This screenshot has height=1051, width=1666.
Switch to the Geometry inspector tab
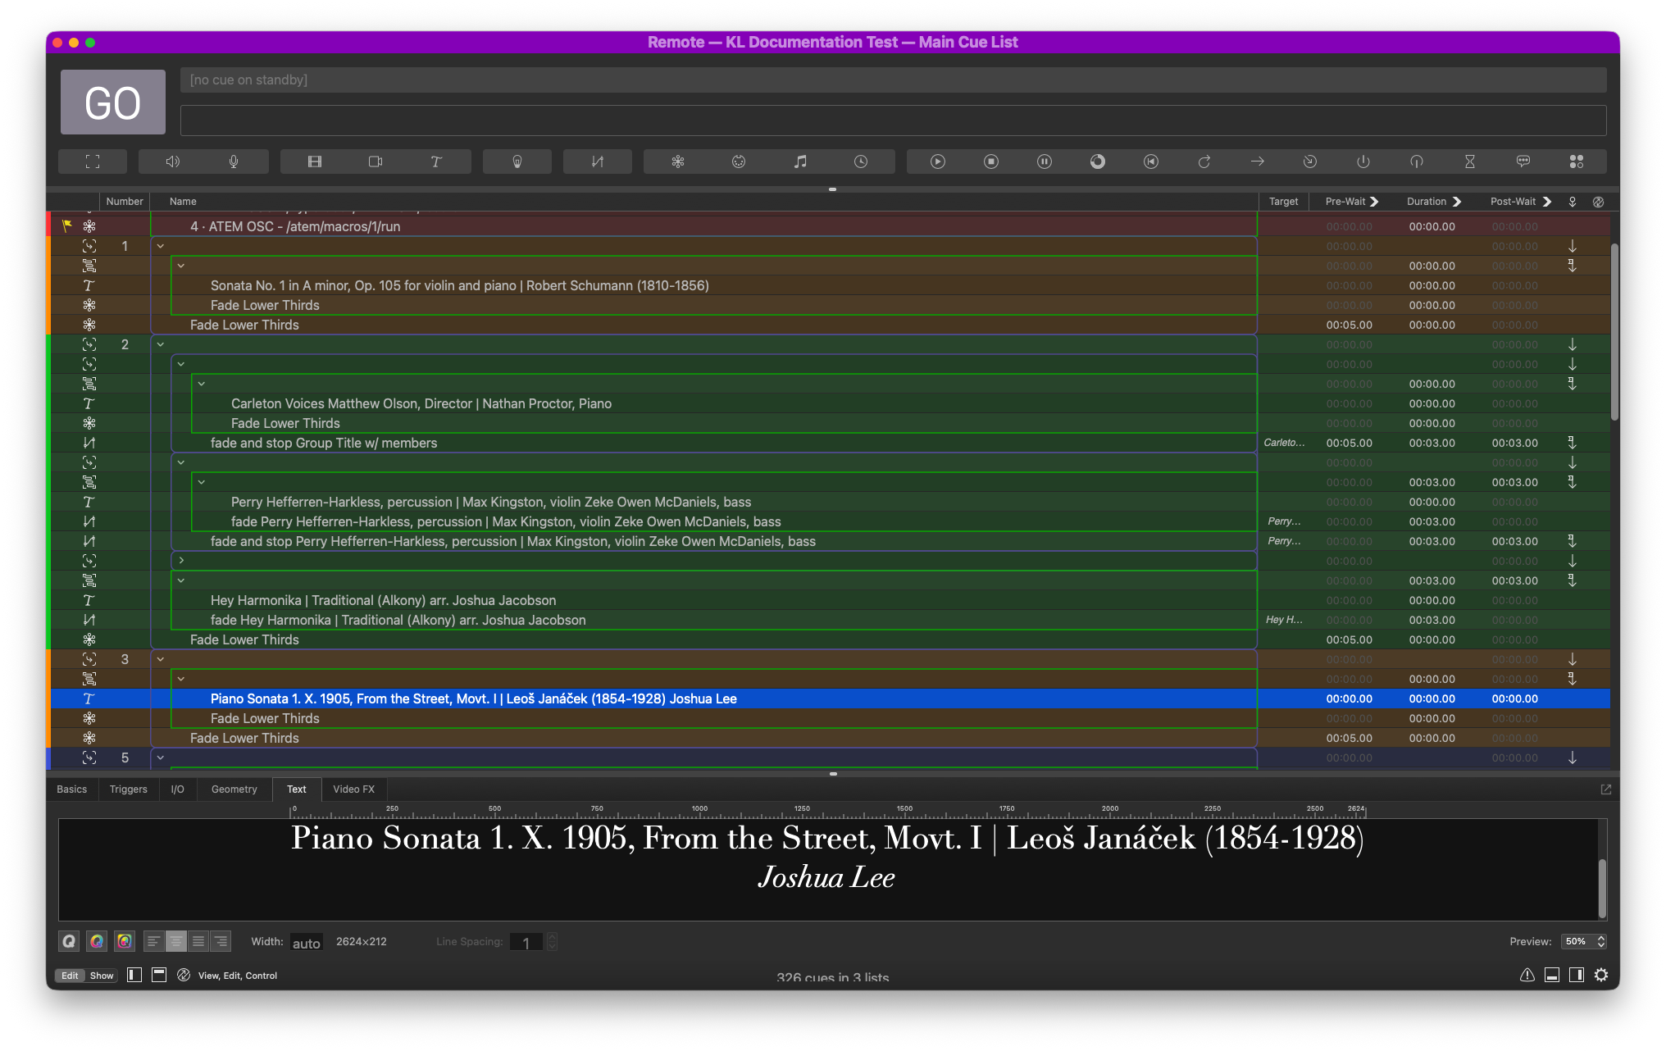(x=234, y=789)
